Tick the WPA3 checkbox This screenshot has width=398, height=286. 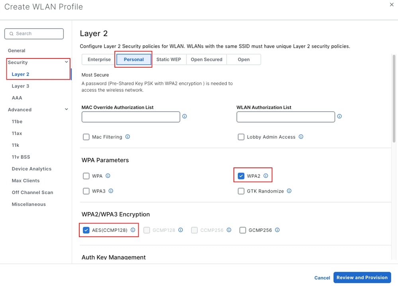point(86,191)
